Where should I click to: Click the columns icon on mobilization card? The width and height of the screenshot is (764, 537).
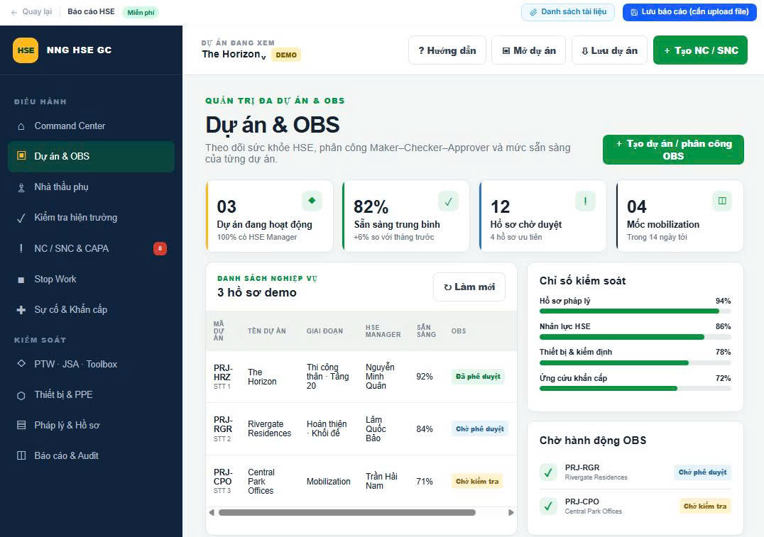click(x=722, y=201)
